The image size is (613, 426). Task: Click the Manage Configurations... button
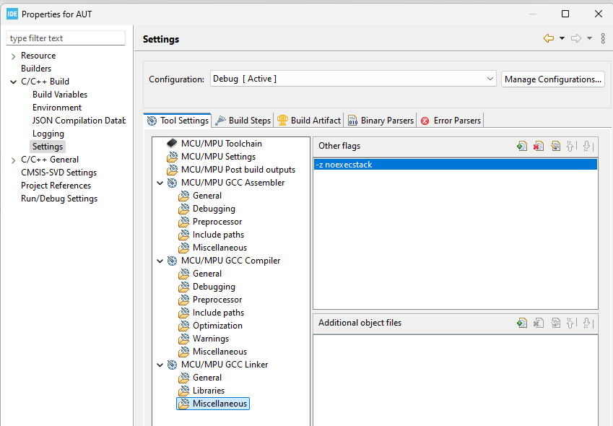[x=553, y=79]
